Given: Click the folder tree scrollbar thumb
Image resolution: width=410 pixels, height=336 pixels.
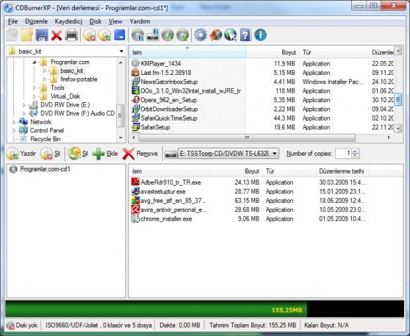Looking at the screenshot, I should [x=120, y=115].
